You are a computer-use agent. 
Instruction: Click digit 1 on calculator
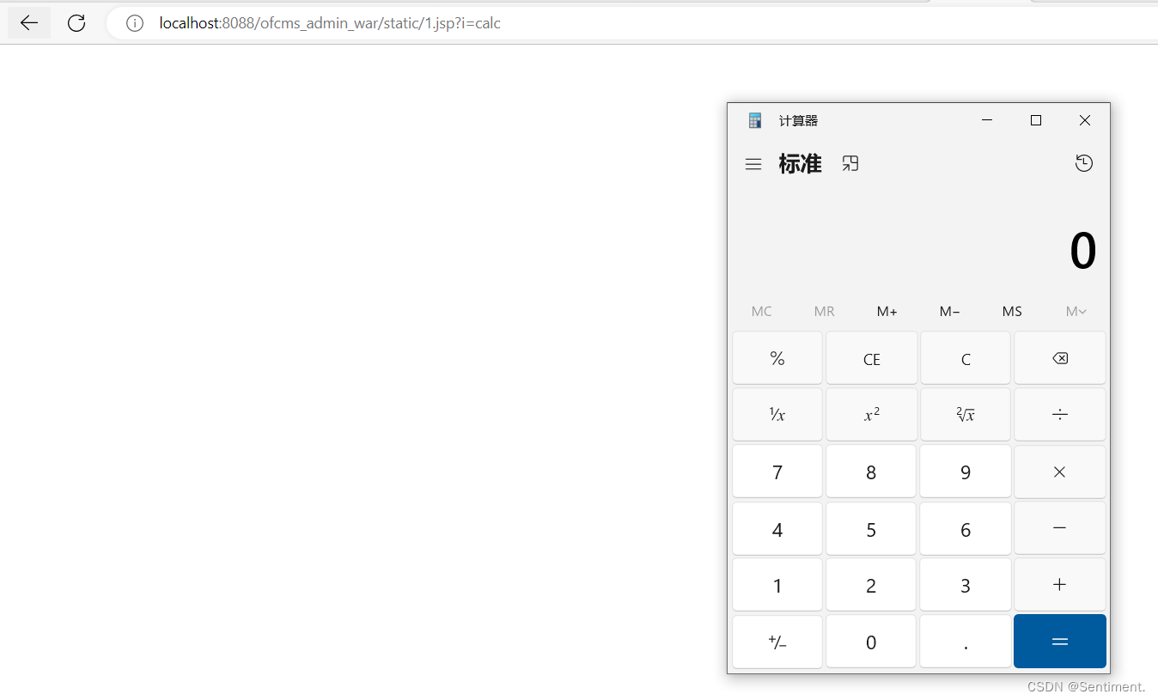(777, 585)
